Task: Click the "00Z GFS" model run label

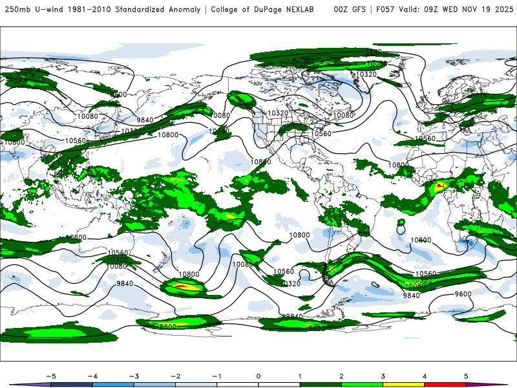Action: click(x=350, y=10)
